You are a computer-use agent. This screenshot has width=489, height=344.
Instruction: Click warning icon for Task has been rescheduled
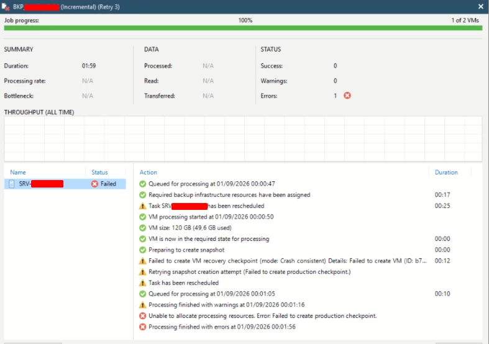[142, 283]
